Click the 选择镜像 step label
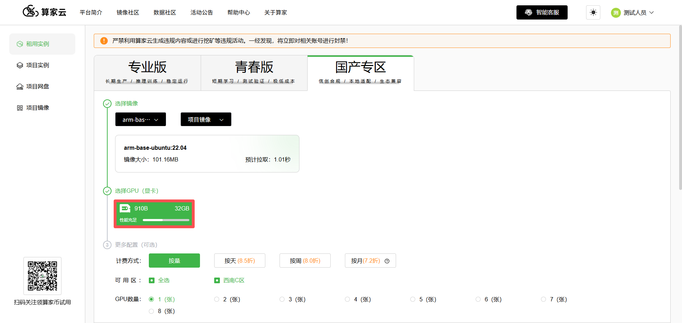 (126, 104)
